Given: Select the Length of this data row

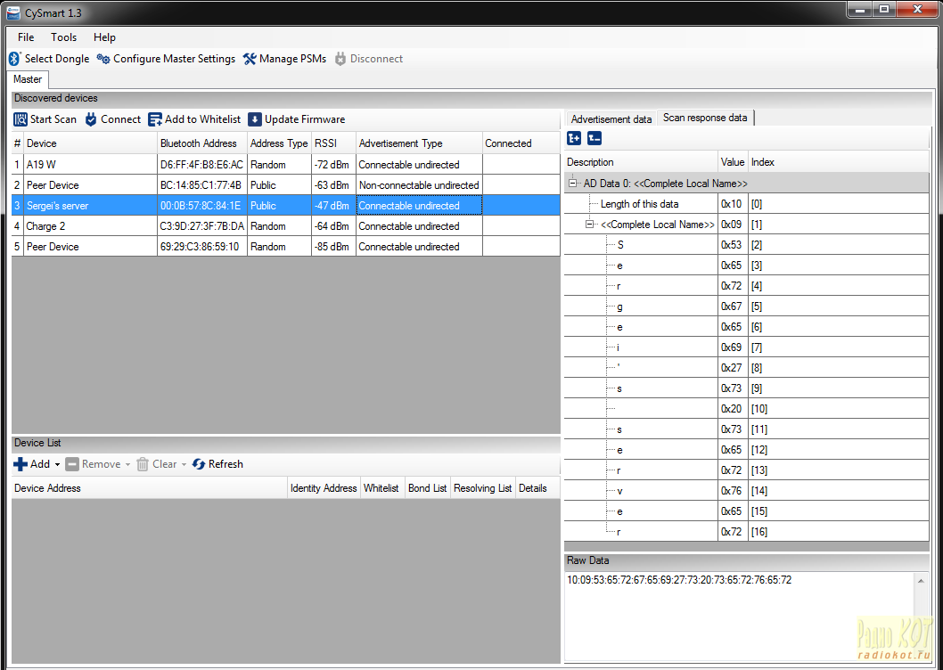Looking at the screenshot, I should pyautogui.click(x=746, y=204).
